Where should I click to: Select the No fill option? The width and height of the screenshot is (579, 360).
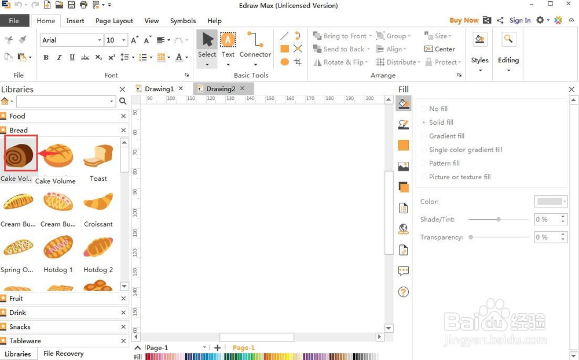point(434,109)
